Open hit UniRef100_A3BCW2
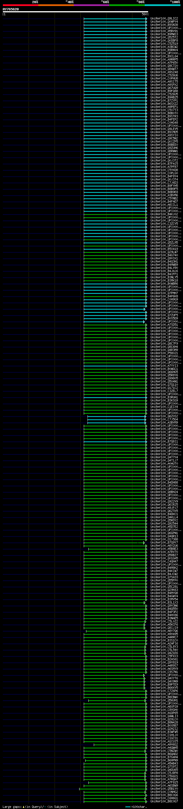This screenshot has width=183, height=809. click(x=164, y=47)
